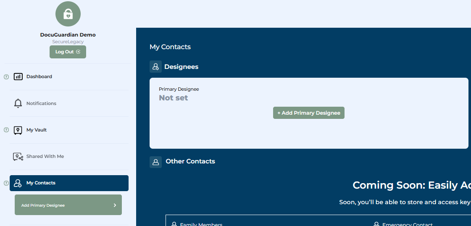Click the chevron arrow on Add Primary Designee

[x=115, y=205]
